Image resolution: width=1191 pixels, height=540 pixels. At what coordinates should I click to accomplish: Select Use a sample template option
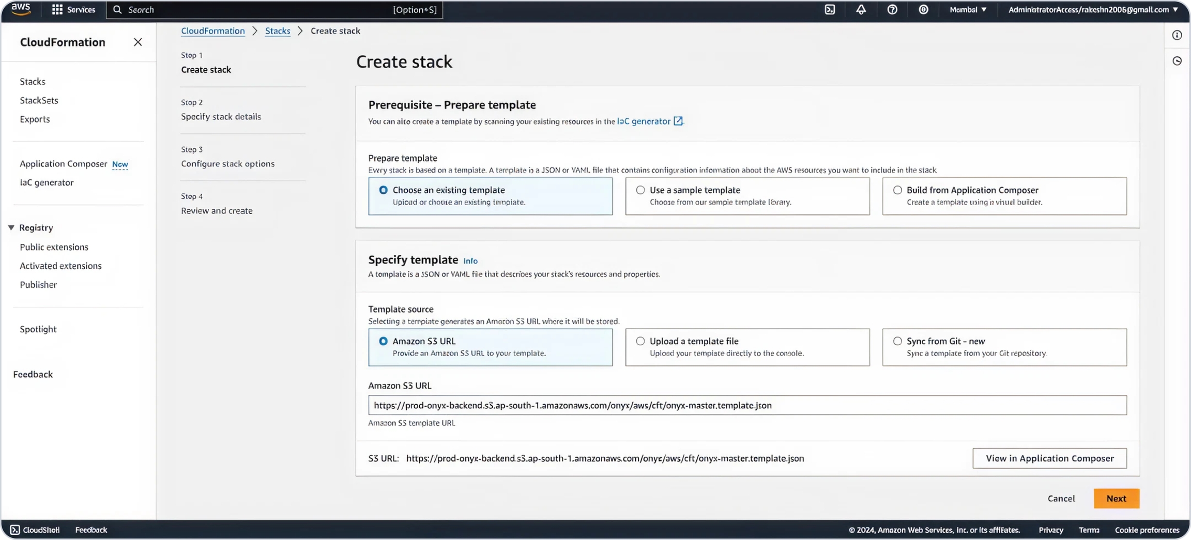[x=640, y=190]
